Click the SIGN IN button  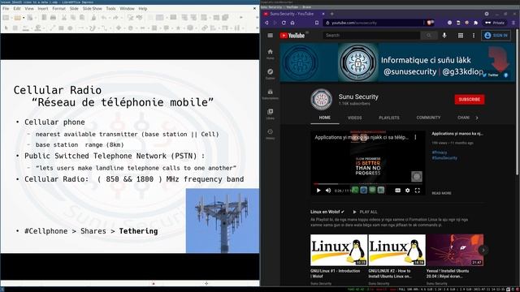tap(496, 36)
